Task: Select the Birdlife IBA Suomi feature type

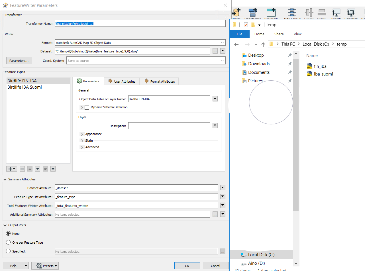Action: 38,87
